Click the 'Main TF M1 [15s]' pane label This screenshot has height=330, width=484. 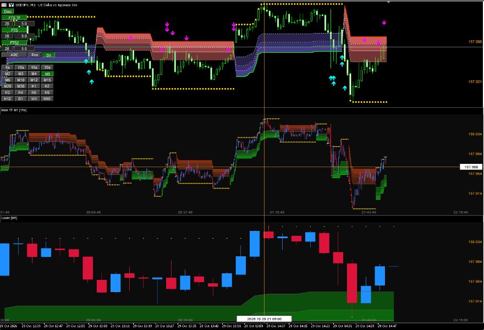pyautogui.click(x=14, y=110)
